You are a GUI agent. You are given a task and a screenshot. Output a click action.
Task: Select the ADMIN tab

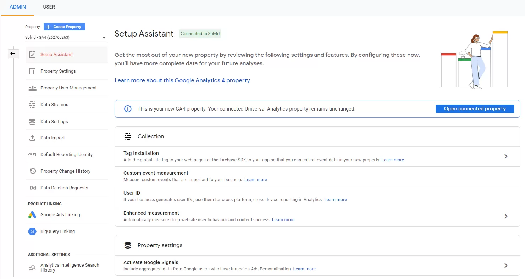click(17, 7)
